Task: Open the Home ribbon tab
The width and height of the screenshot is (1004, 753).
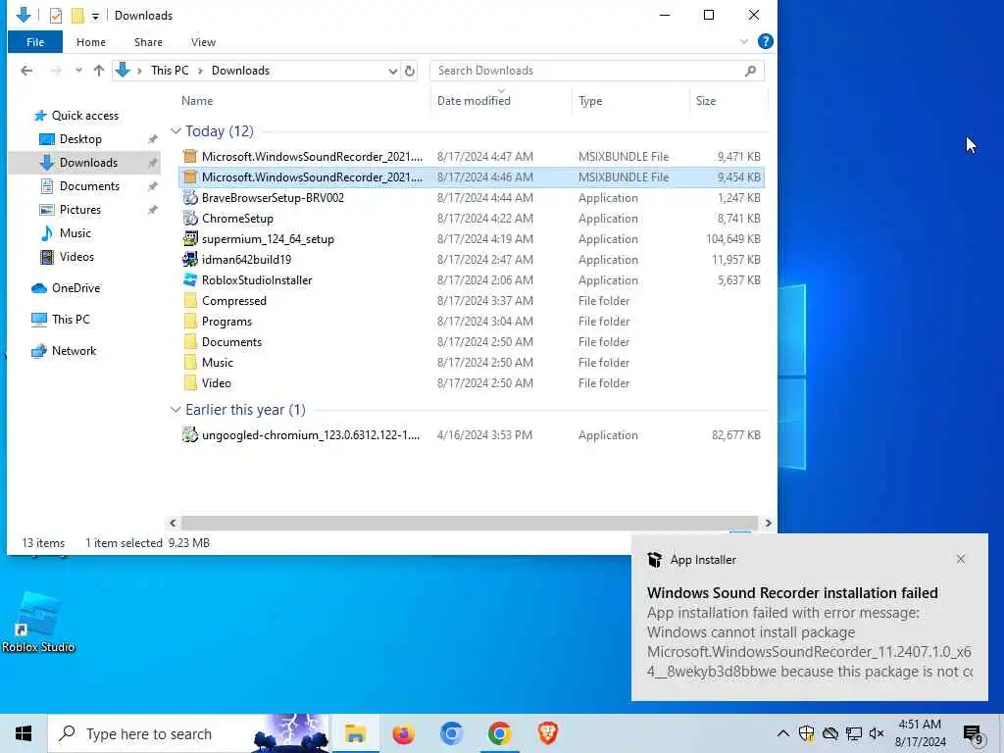Action: point(91,42)
